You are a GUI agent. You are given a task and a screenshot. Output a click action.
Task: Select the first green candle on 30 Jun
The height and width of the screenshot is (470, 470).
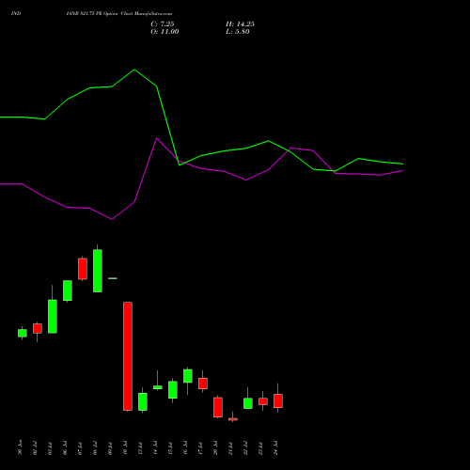[23, 333]
